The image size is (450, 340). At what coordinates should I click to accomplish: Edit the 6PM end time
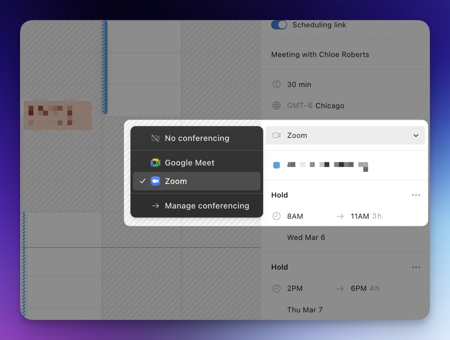click(x=359, y=288)
